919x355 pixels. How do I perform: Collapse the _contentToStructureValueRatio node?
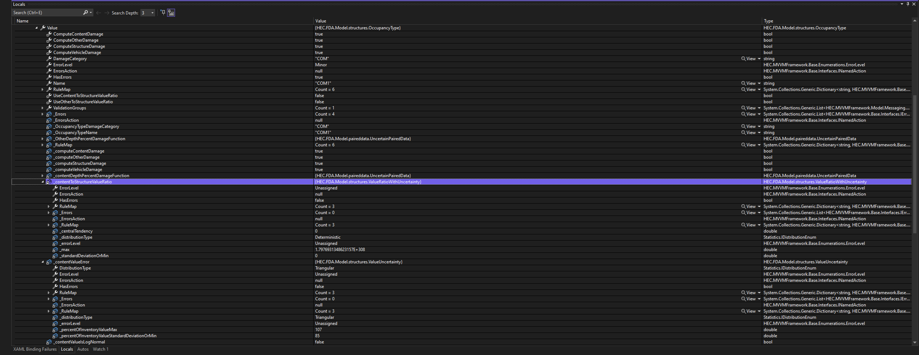tap(43, 181)
